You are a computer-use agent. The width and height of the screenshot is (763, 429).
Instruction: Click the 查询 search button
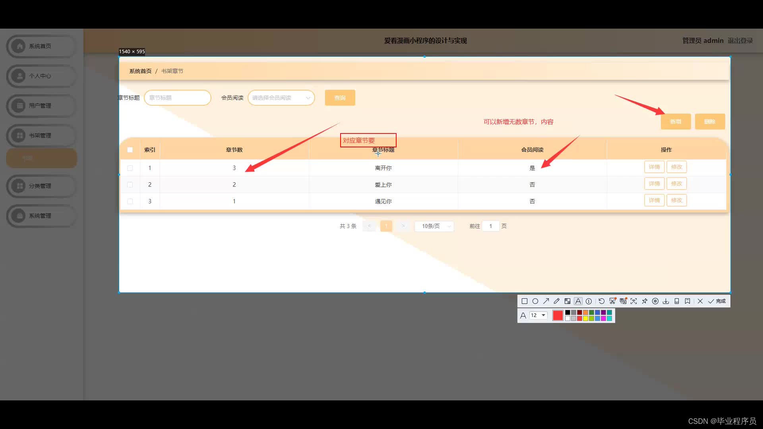340,98
